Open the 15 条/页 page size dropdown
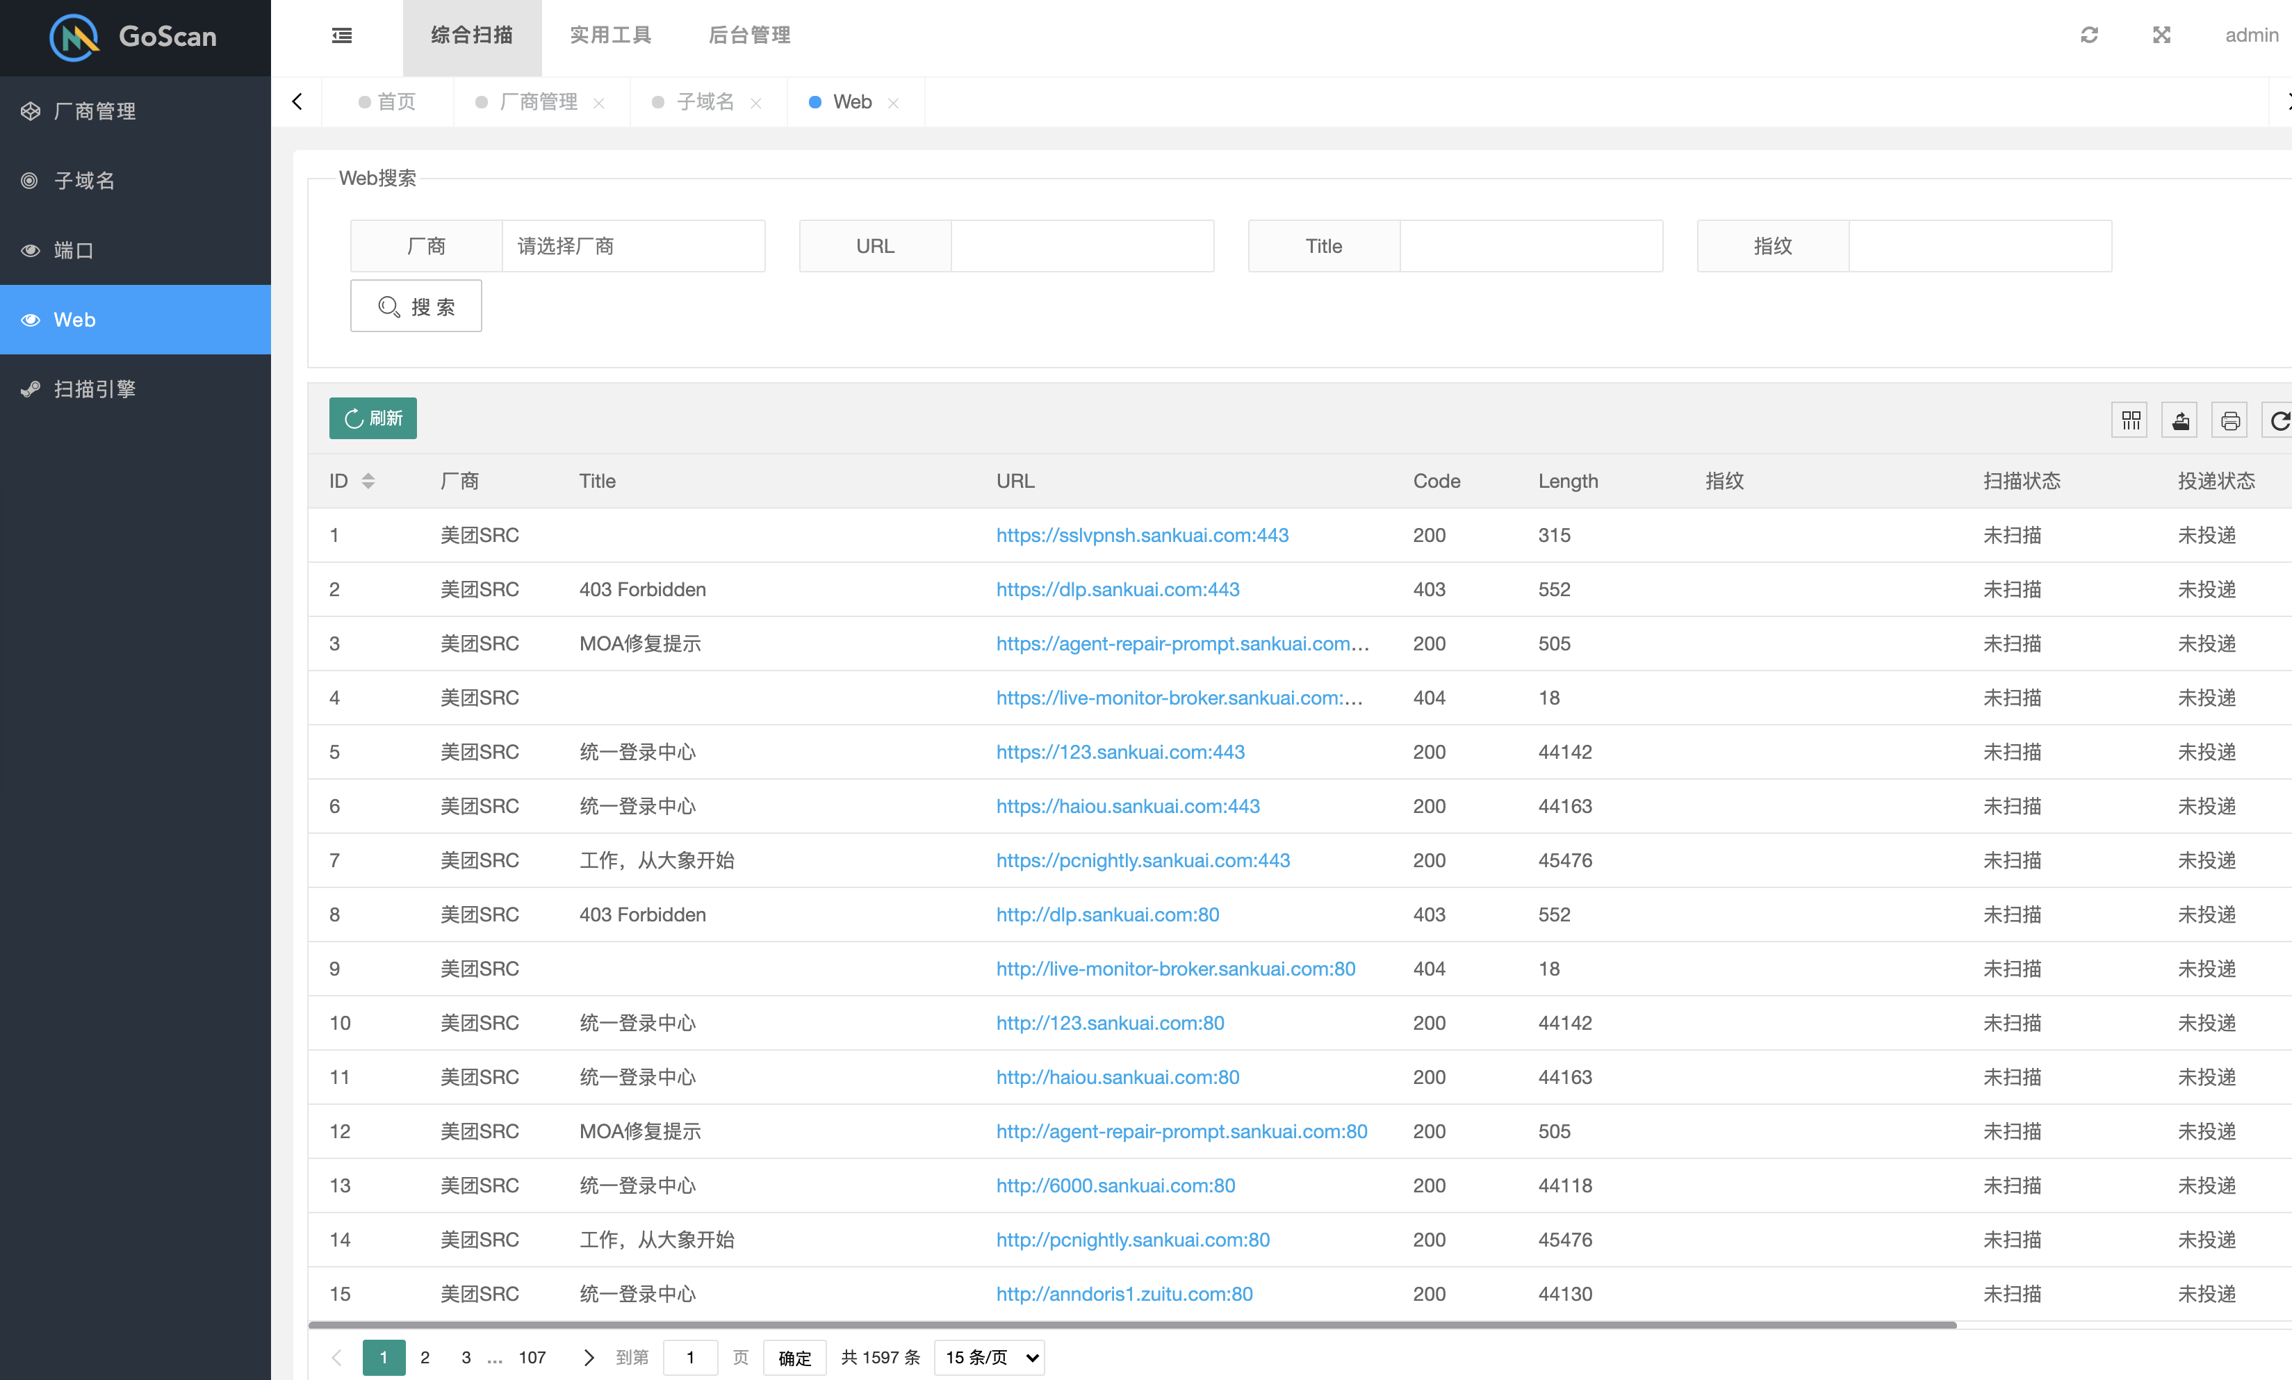 (x=990, y=1357)
